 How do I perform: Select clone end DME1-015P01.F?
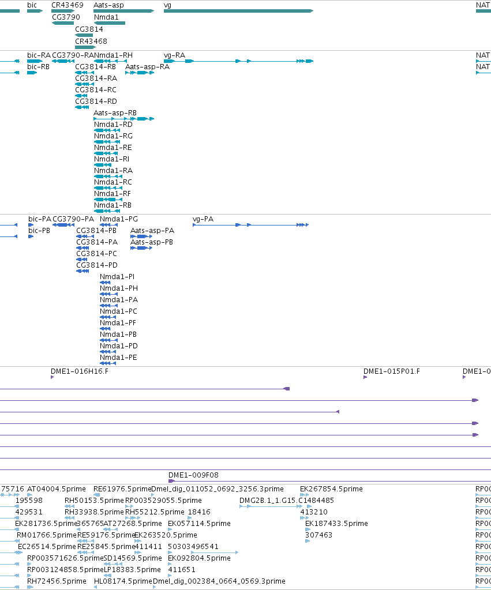(x=365, y=377)
